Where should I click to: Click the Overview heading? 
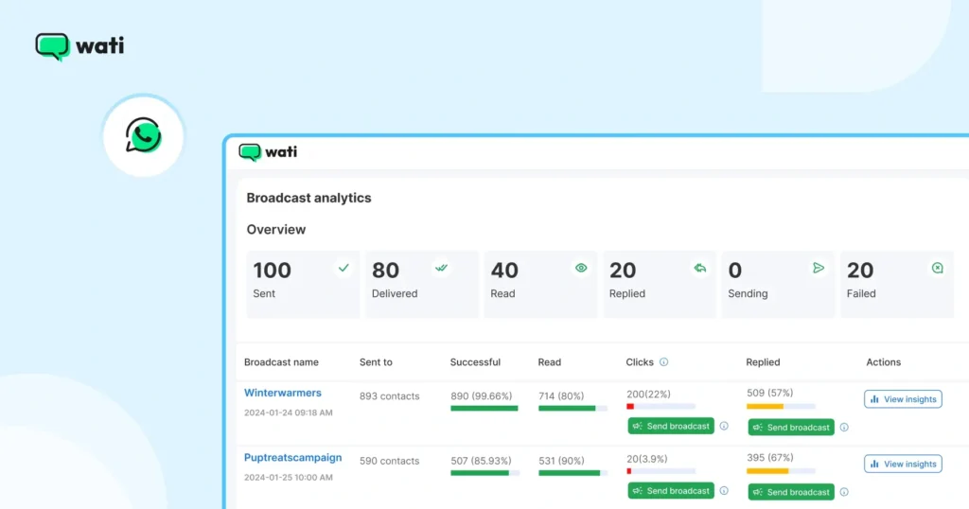click(276, 230)
